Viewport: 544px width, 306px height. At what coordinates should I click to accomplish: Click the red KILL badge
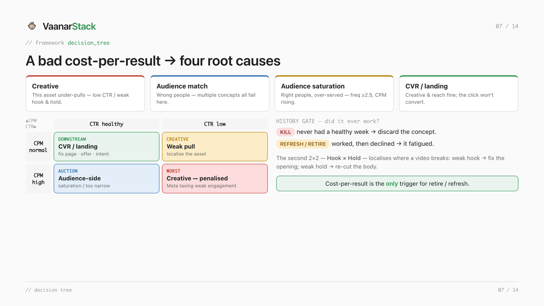tap(286, 132)
